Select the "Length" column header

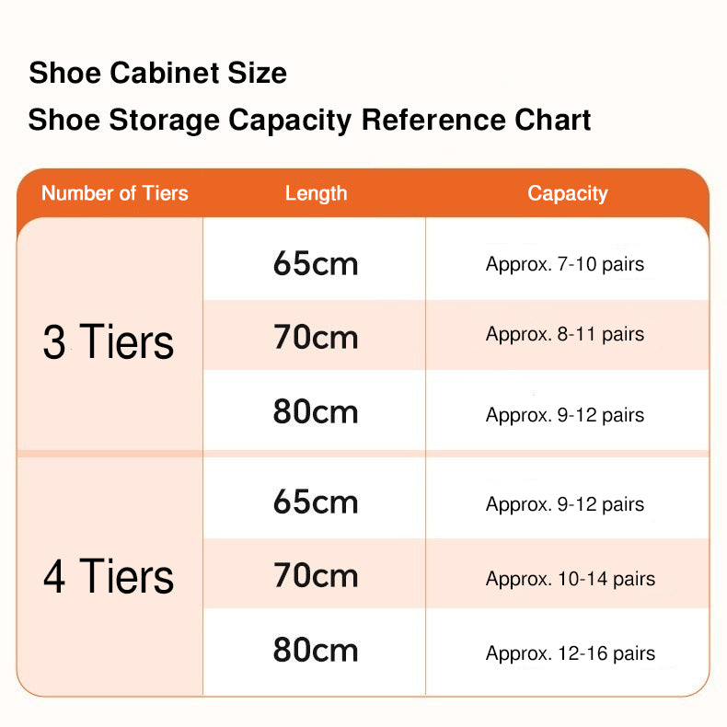coord(316,193)
